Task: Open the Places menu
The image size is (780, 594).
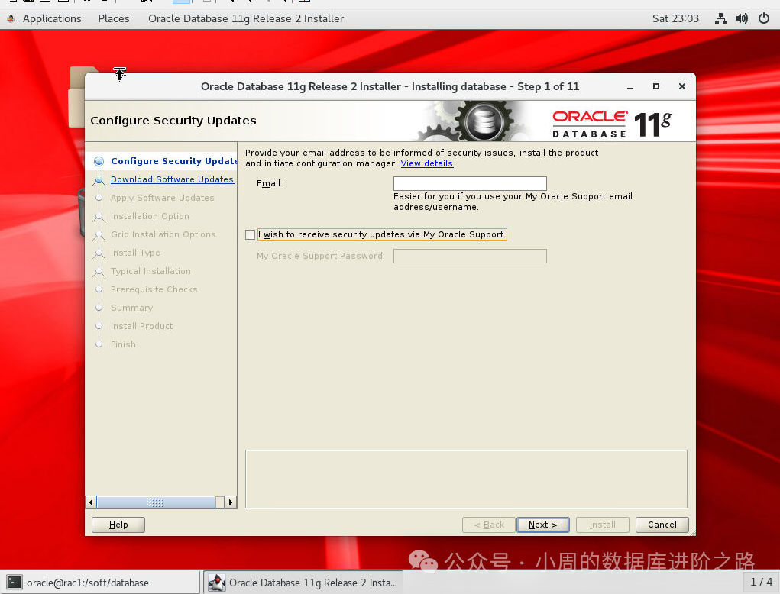Action: [x=113, y=18]
